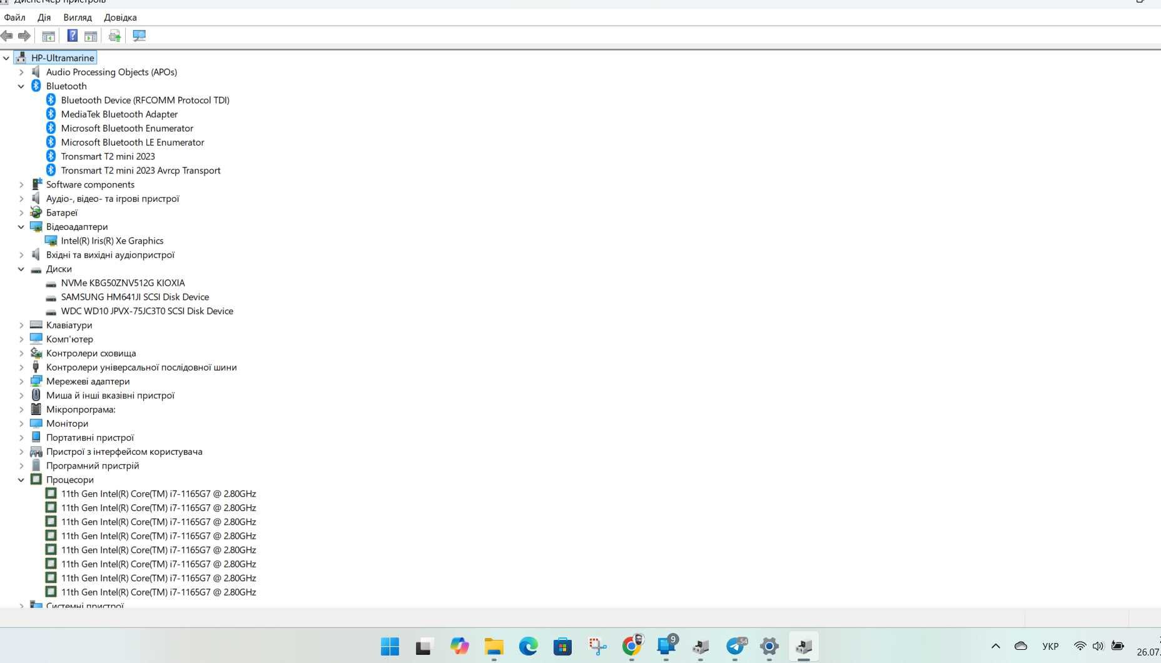Select Tronsmart T2 mini 2023 Avrcp Transport

[141, 171]
